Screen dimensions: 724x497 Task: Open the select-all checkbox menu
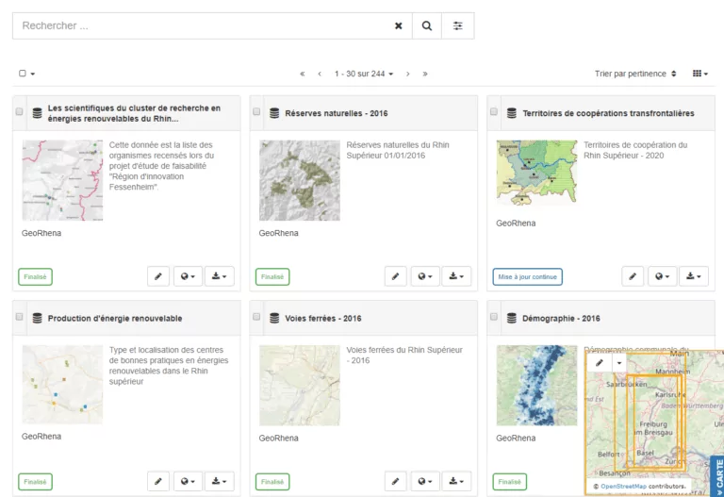coord(26,74)
